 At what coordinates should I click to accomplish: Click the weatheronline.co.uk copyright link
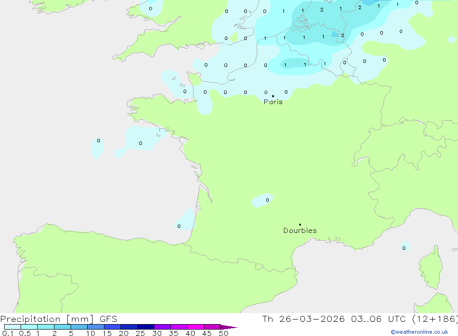(420, 332)
